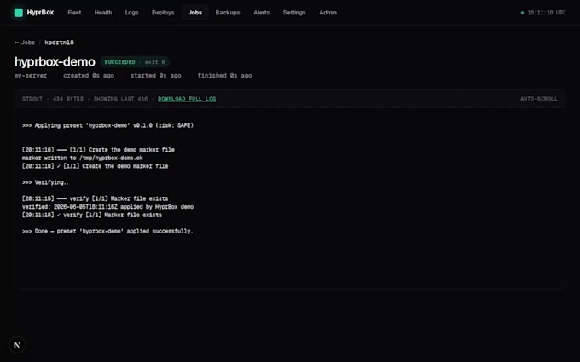
Task: Click the STDOUT label in log header
Action: tap(32, 99)
